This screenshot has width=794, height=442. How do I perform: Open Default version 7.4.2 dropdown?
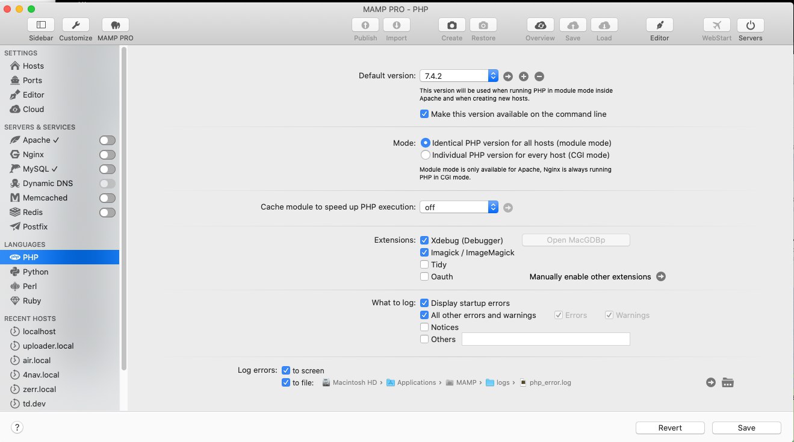[x=459, y=76]
